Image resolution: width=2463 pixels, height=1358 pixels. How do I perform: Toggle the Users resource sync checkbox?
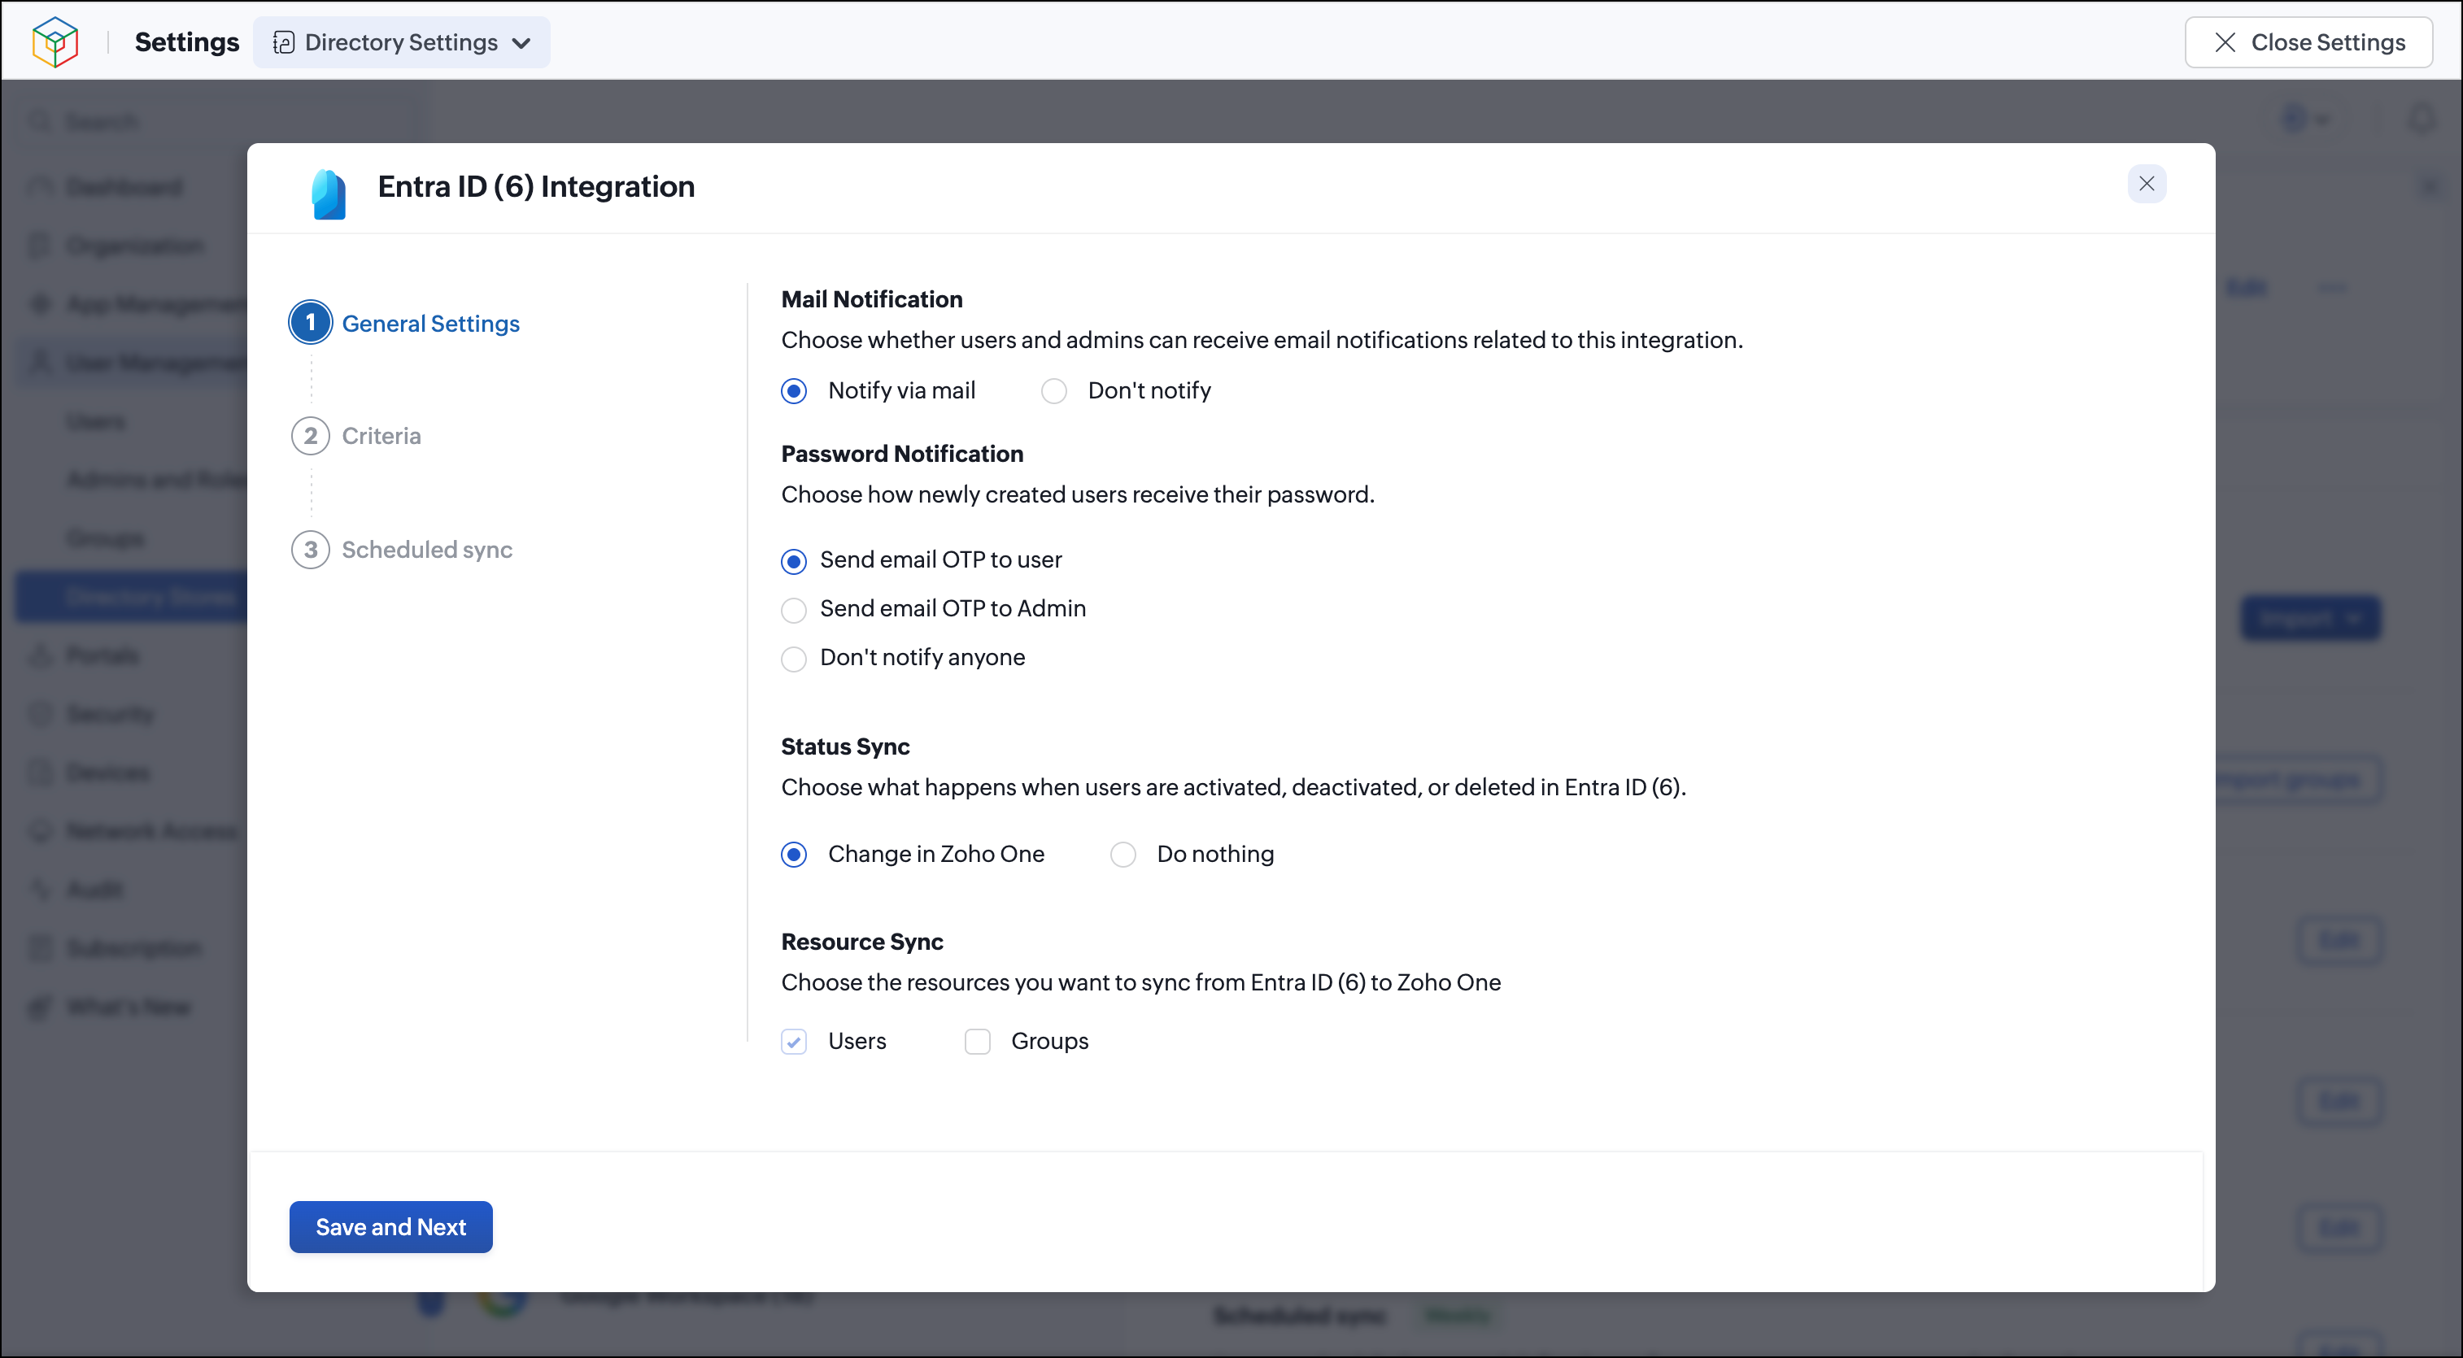point(794,1042)
